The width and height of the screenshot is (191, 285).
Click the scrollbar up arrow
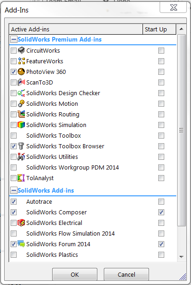click(181, 29)
